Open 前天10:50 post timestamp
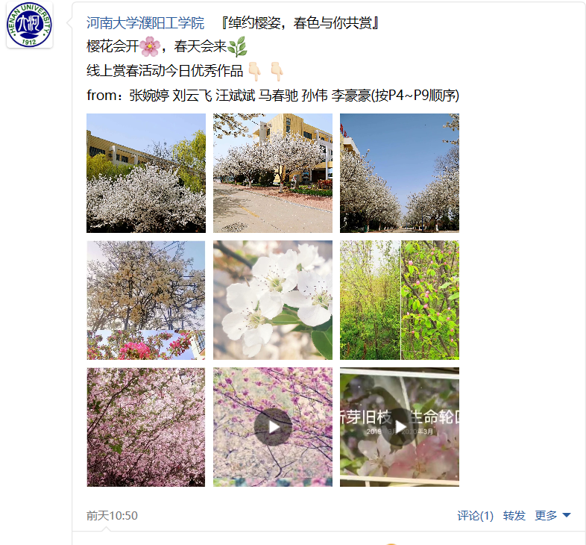 (x=112, y=515)
